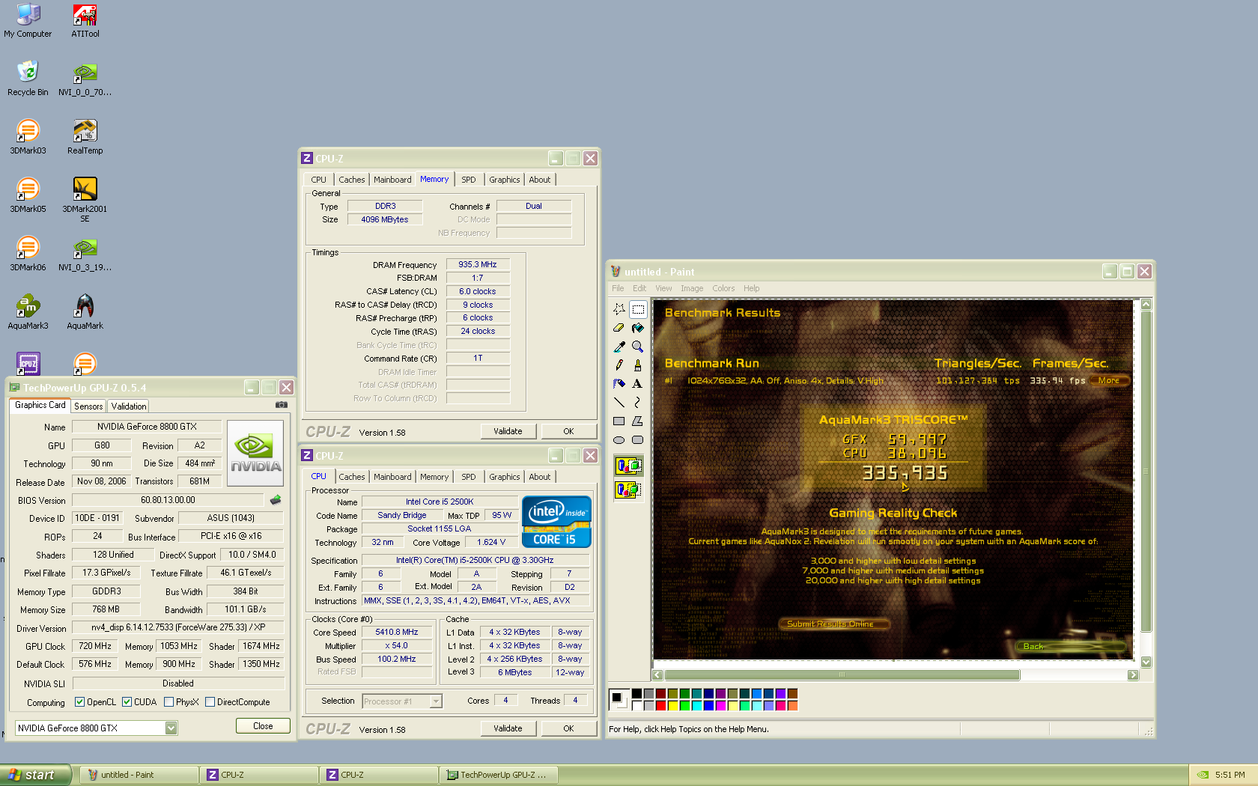Click the Windows start button
This screenshot has height=786, width=1258.
click(35, 775)
